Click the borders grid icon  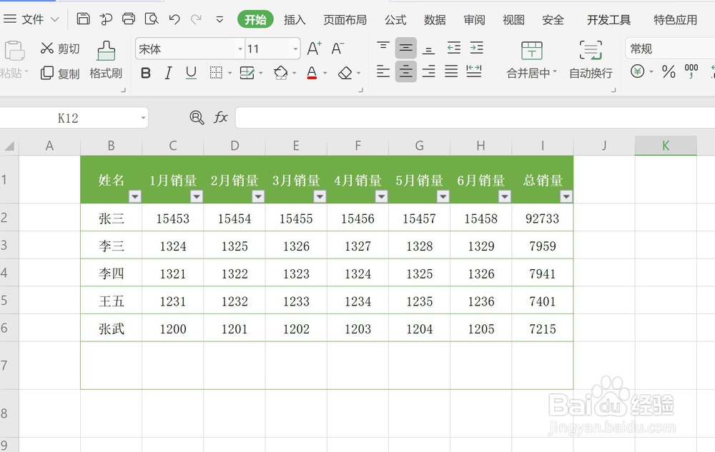tap(214, 73)
